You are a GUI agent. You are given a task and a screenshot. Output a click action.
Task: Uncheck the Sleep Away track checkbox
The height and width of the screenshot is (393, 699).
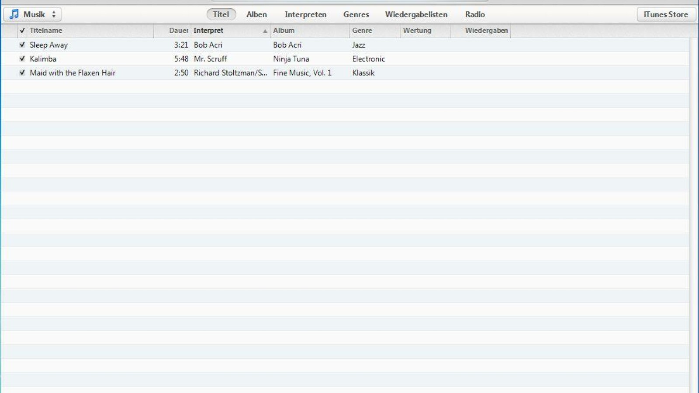pyautogui.click(x=22, y=45)
